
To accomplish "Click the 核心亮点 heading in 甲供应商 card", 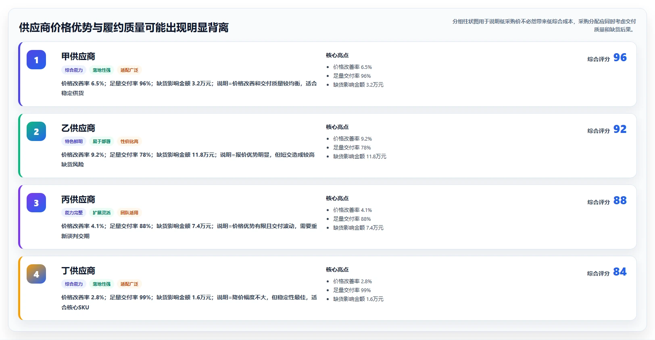I will (x=337, y=56).
